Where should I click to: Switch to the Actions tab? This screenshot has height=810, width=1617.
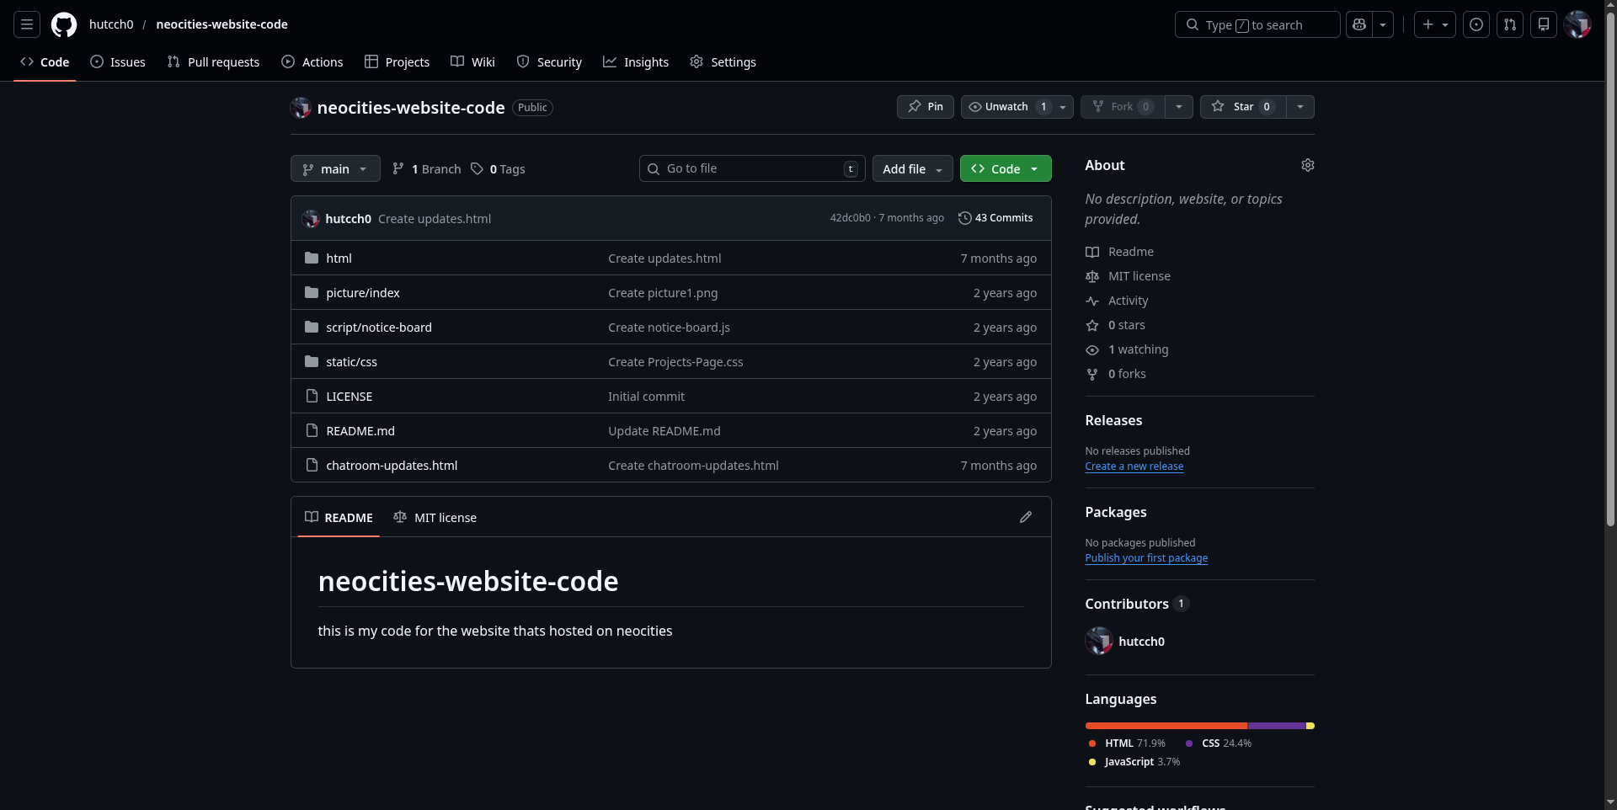point(312,61)
